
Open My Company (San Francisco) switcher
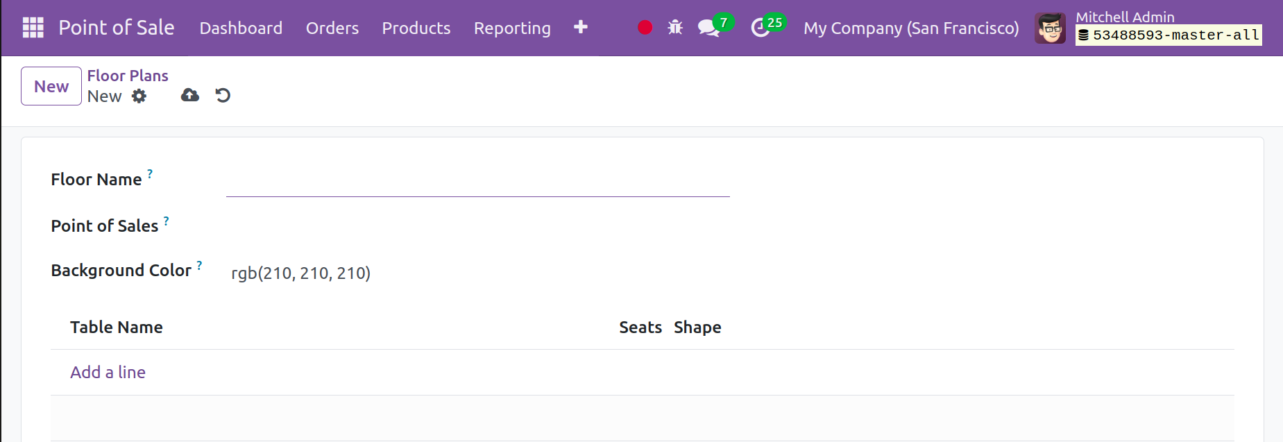click(910, 28)
